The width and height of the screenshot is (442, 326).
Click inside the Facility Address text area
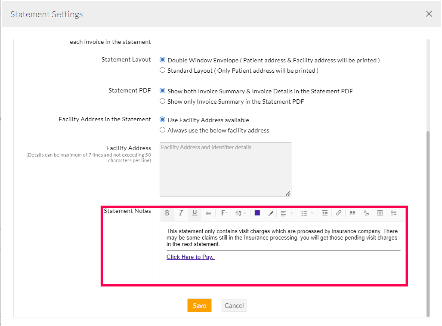click(x=225, y=169)
